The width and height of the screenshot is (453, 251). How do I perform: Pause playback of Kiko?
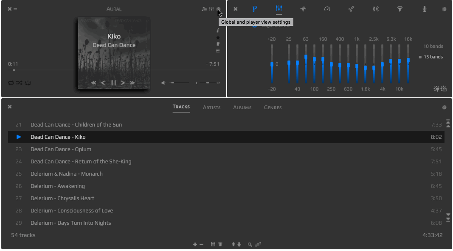113,83
